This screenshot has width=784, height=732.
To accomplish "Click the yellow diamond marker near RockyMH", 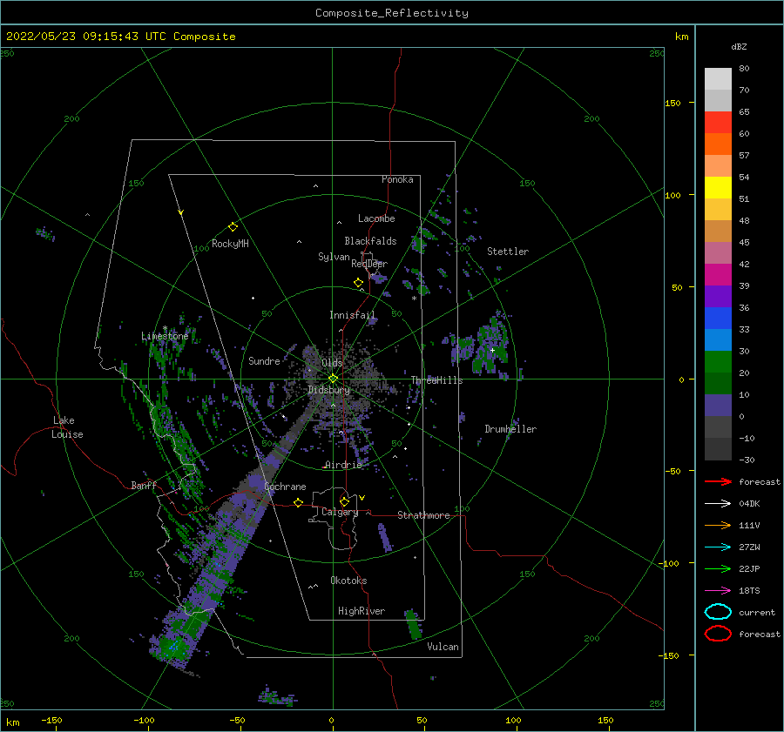I will coord(233,227).
